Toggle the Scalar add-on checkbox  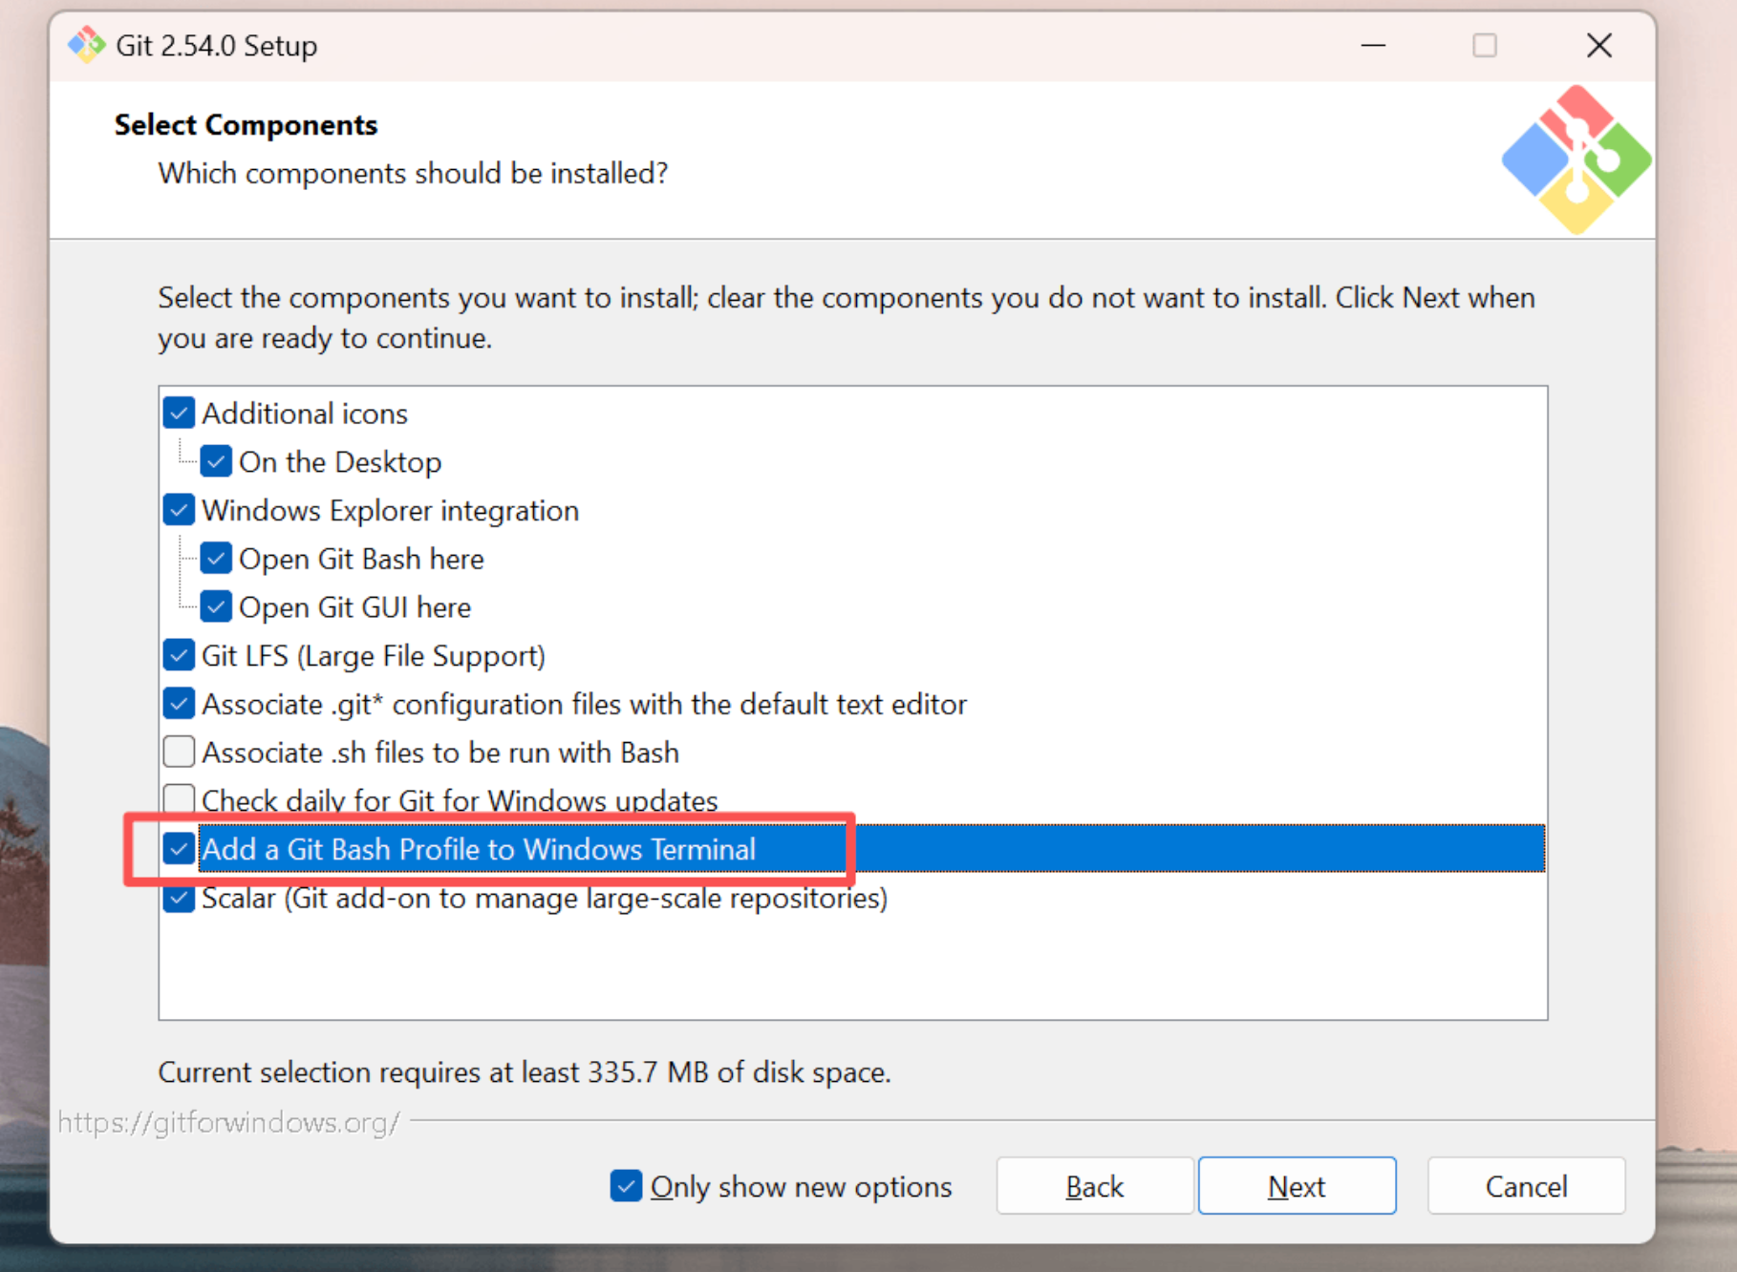[x=179, y=898]
